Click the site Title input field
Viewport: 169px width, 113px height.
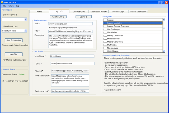pyautogui.click(x=71, y=31)
